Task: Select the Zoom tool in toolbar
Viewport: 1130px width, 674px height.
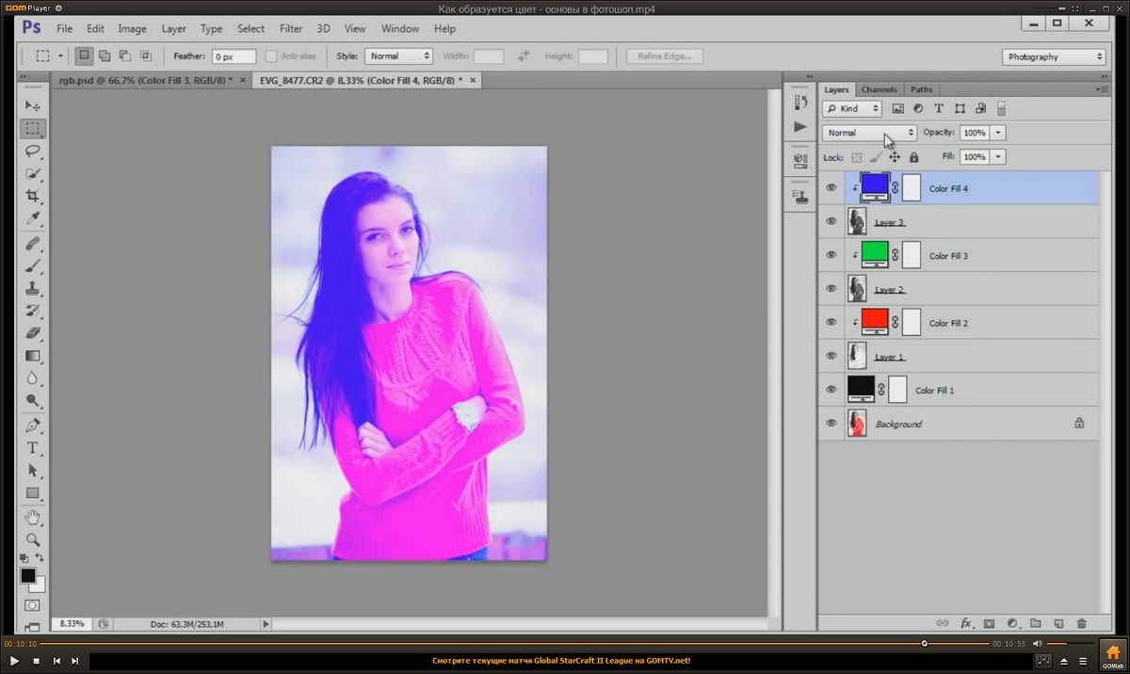Action: click(x=33, y=539)
